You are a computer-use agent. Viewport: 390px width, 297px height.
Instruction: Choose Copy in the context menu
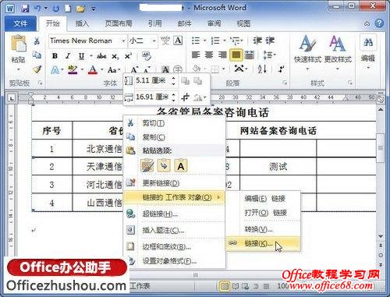click(x=174, y=136)
